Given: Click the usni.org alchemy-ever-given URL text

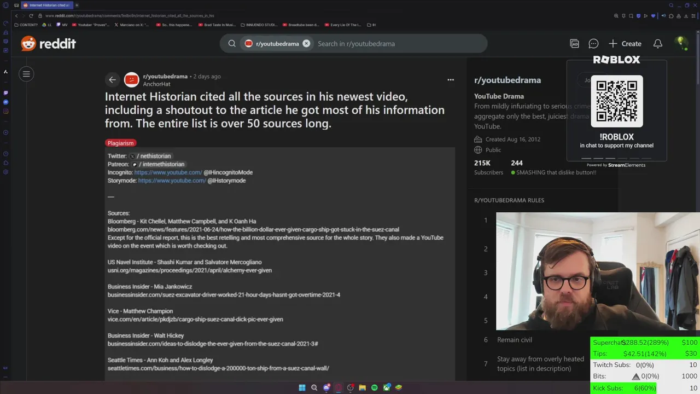Looking at the screenshot, I should coord(190,270).
